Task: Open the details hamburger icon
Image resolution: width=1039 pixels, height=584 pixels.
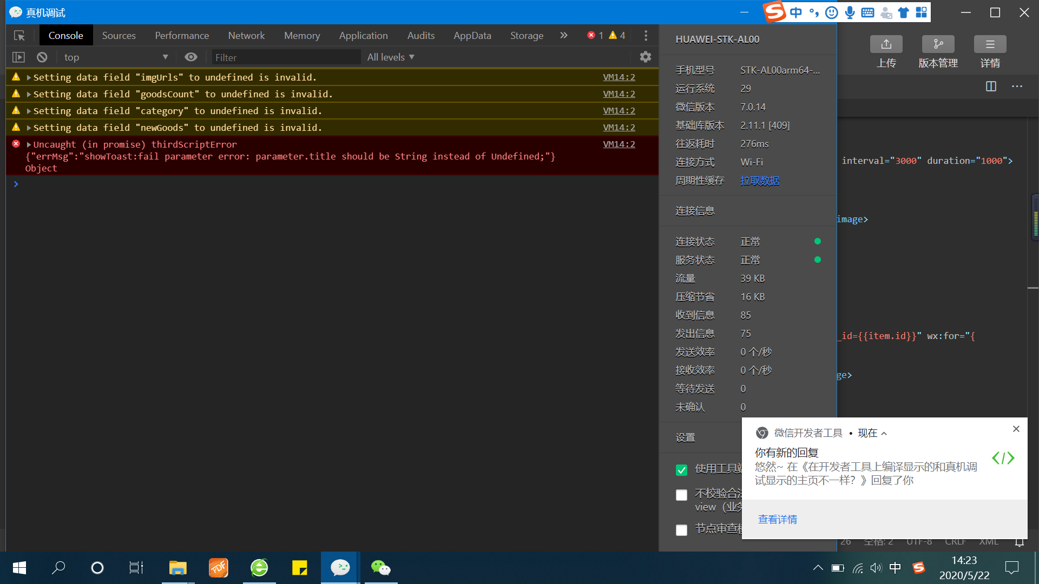Action: 990,44
